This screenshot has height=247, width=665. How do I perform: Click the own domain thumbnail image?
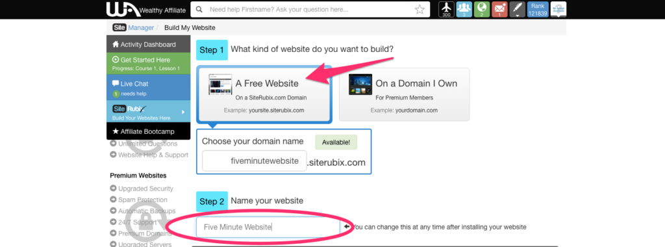tap(360, 84)
